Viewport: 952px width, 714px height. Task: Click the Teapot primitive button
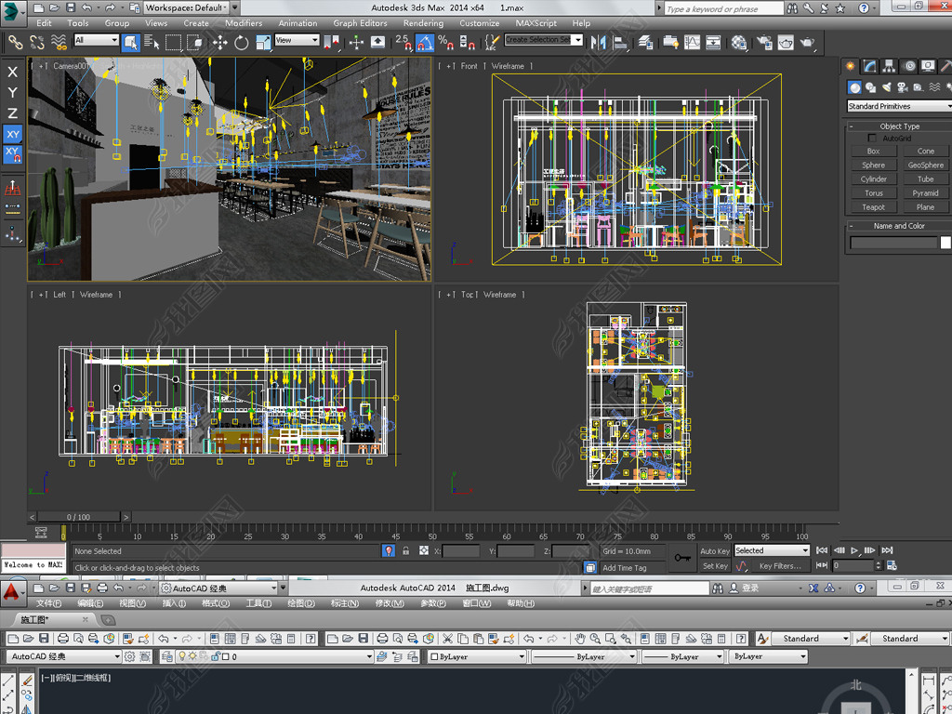click(x=873, y=207)
